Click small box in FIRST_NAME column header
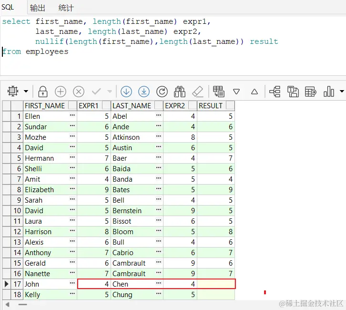Screen dimensions: 346x310 click(72, 105)
